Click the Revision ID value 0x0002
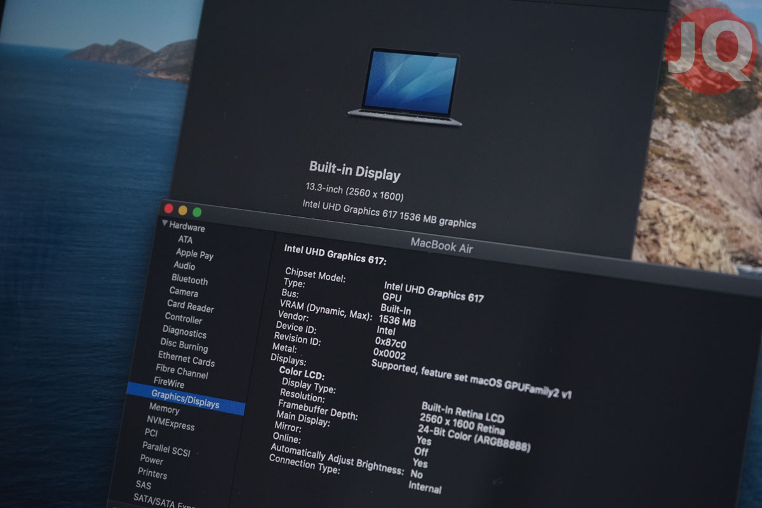 [389, 353]
